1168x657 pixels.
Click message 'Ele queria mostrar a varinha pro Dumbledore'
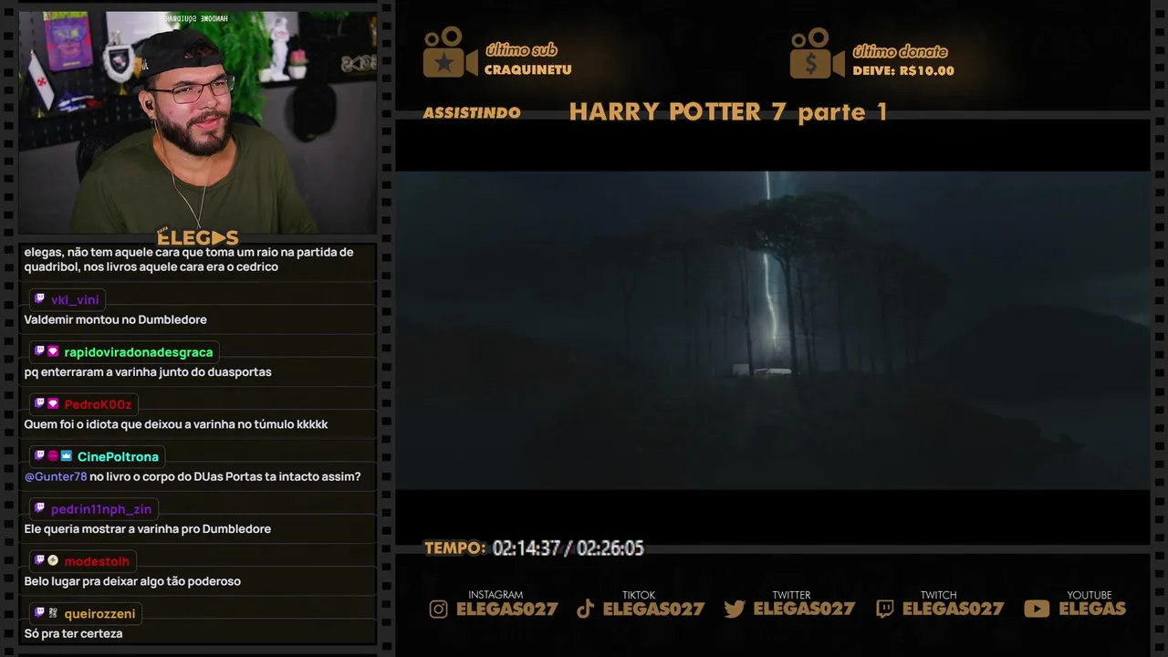tap(148, 529)
